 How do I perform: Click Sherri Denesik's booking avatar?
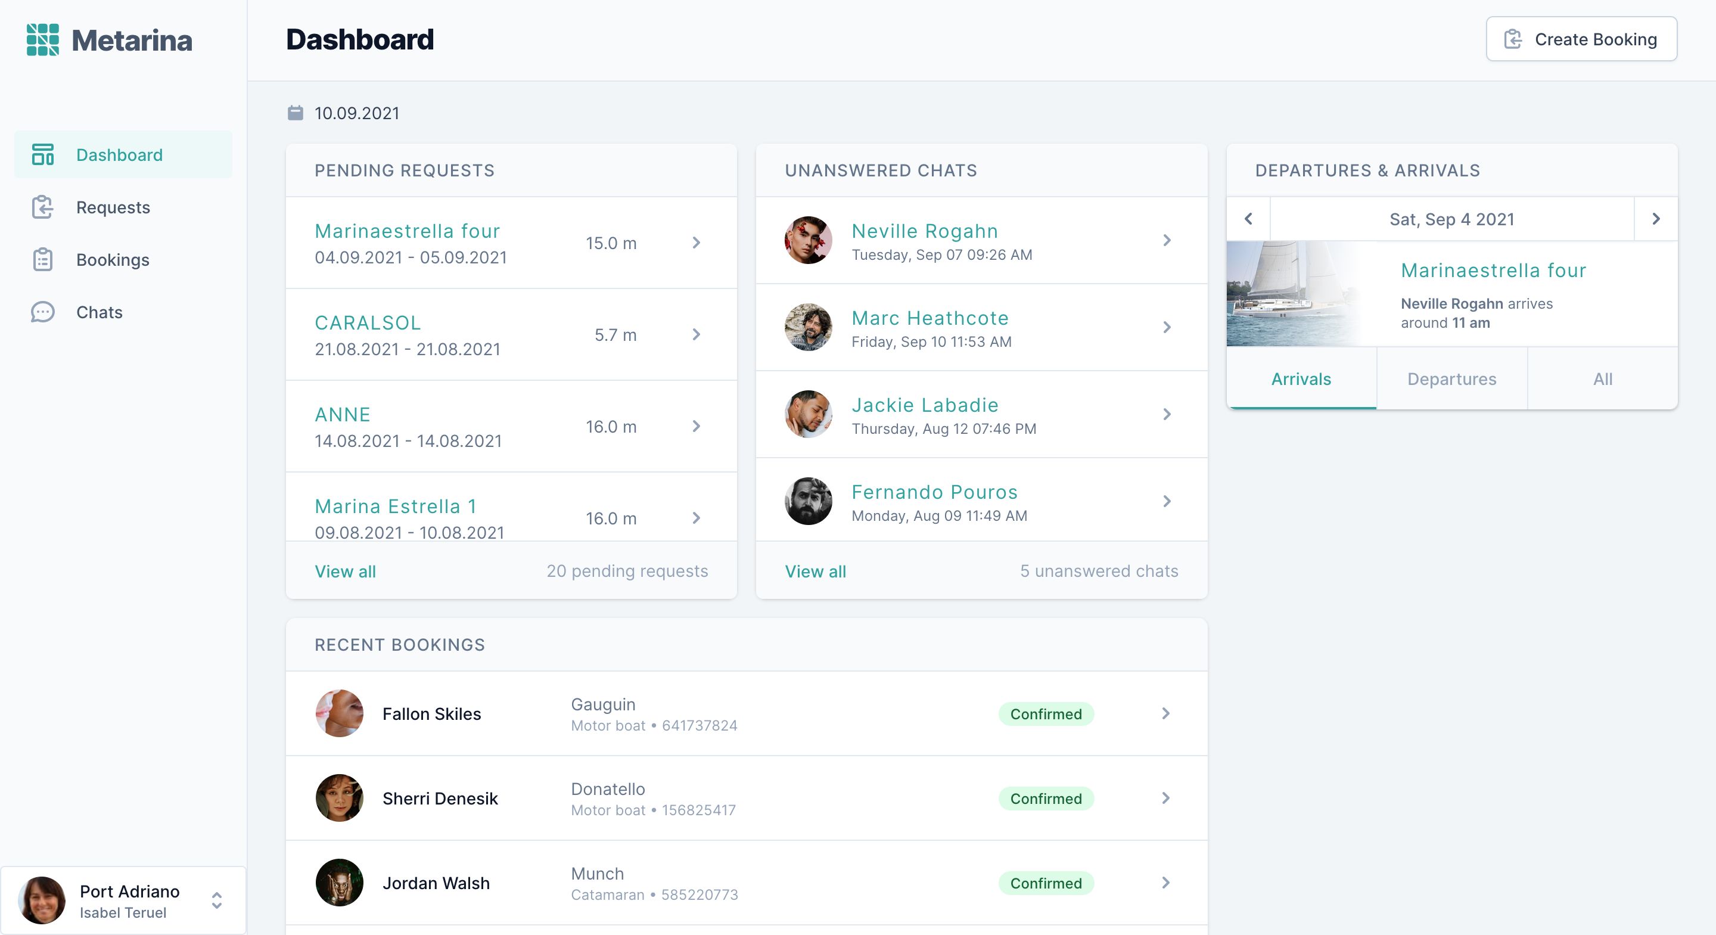point(339,798)
